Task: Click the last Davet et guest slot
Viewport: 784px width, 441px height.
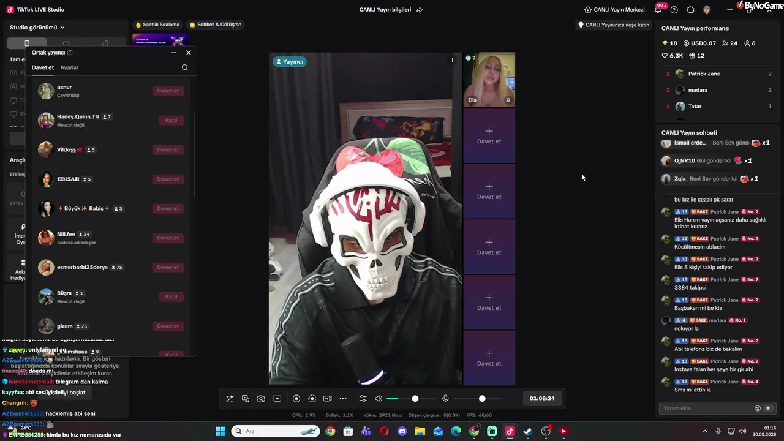Action: (489, 358)
